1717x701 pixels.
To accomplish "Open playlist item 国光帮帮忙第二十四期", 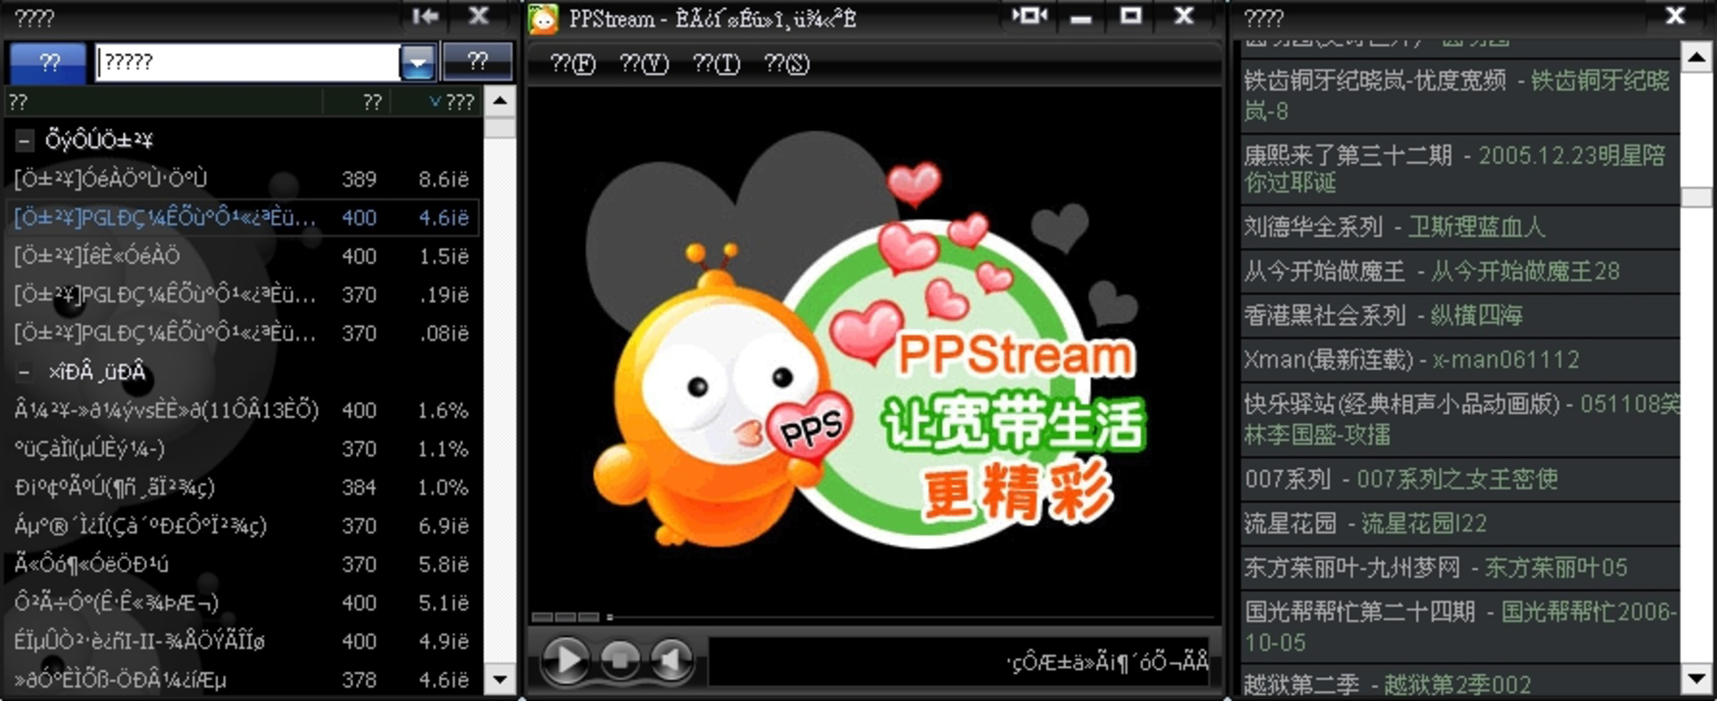I will pyautogui.click(x=1460, y=627).
